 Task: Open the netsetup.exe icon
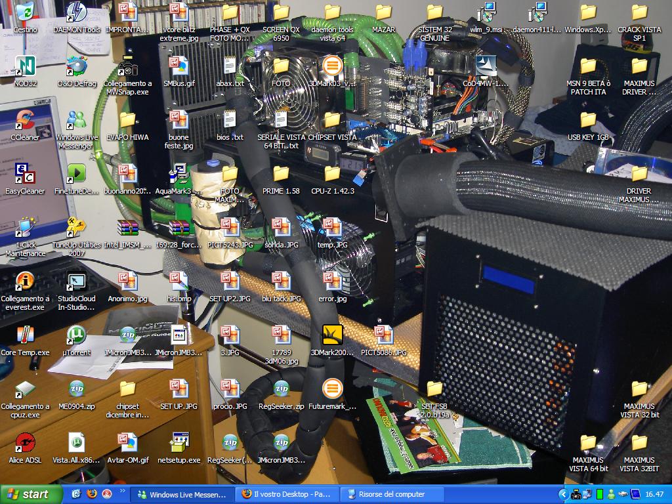178,443
